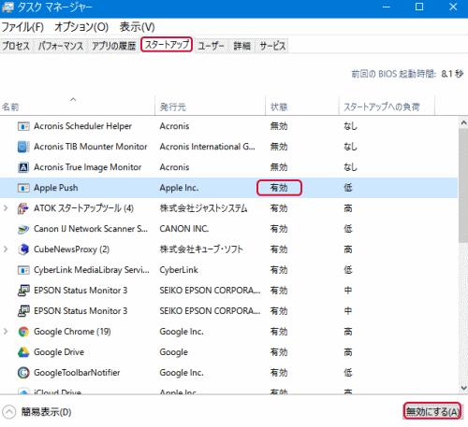468x427 pixels.
Task: Click the vertical scrollbar thumb
Action: 463,186
